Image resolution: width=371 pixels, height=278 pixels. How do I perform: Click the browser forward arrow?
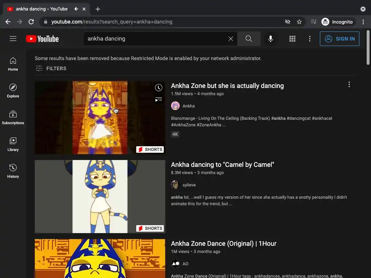pyautogui.click(x=20, y=22)
